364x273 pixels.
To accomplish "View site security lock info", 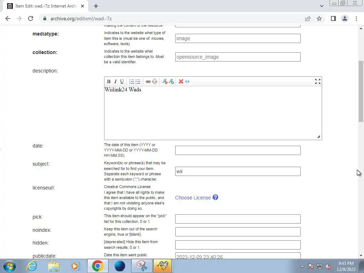I will pos(45,18).
